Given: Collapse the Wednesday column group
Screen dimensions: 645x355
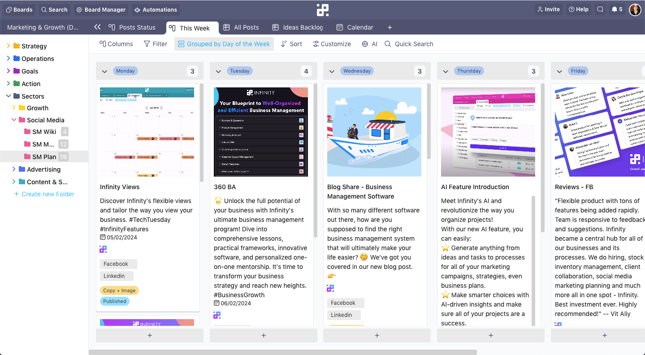Looking at the screenshot, I should coord(332,71).
